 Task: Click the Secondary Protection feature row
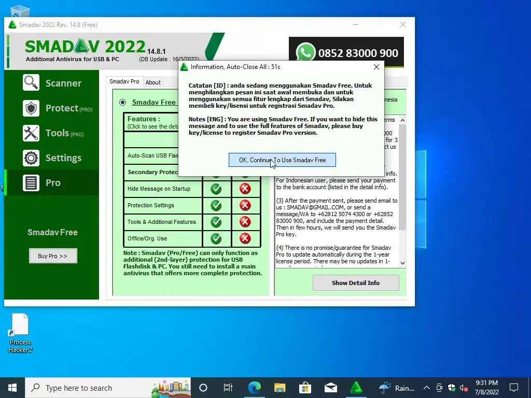(x=153, y=172)
